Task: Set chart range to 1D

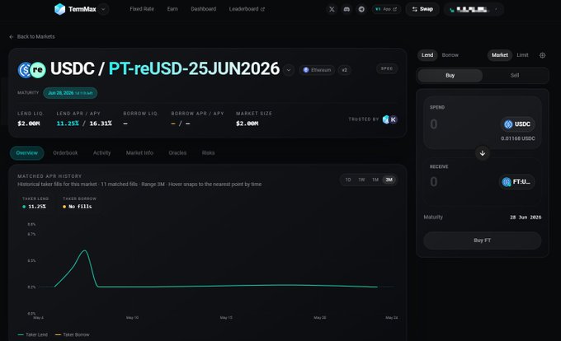Action: point(348,180)
